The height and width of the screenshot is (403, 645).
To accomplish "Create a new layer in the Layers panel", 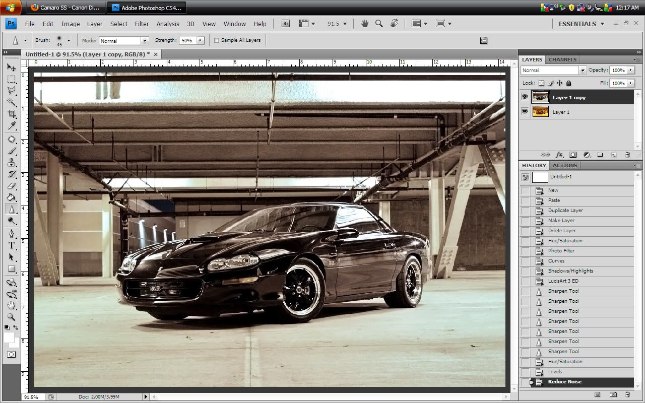I will 614,155.
